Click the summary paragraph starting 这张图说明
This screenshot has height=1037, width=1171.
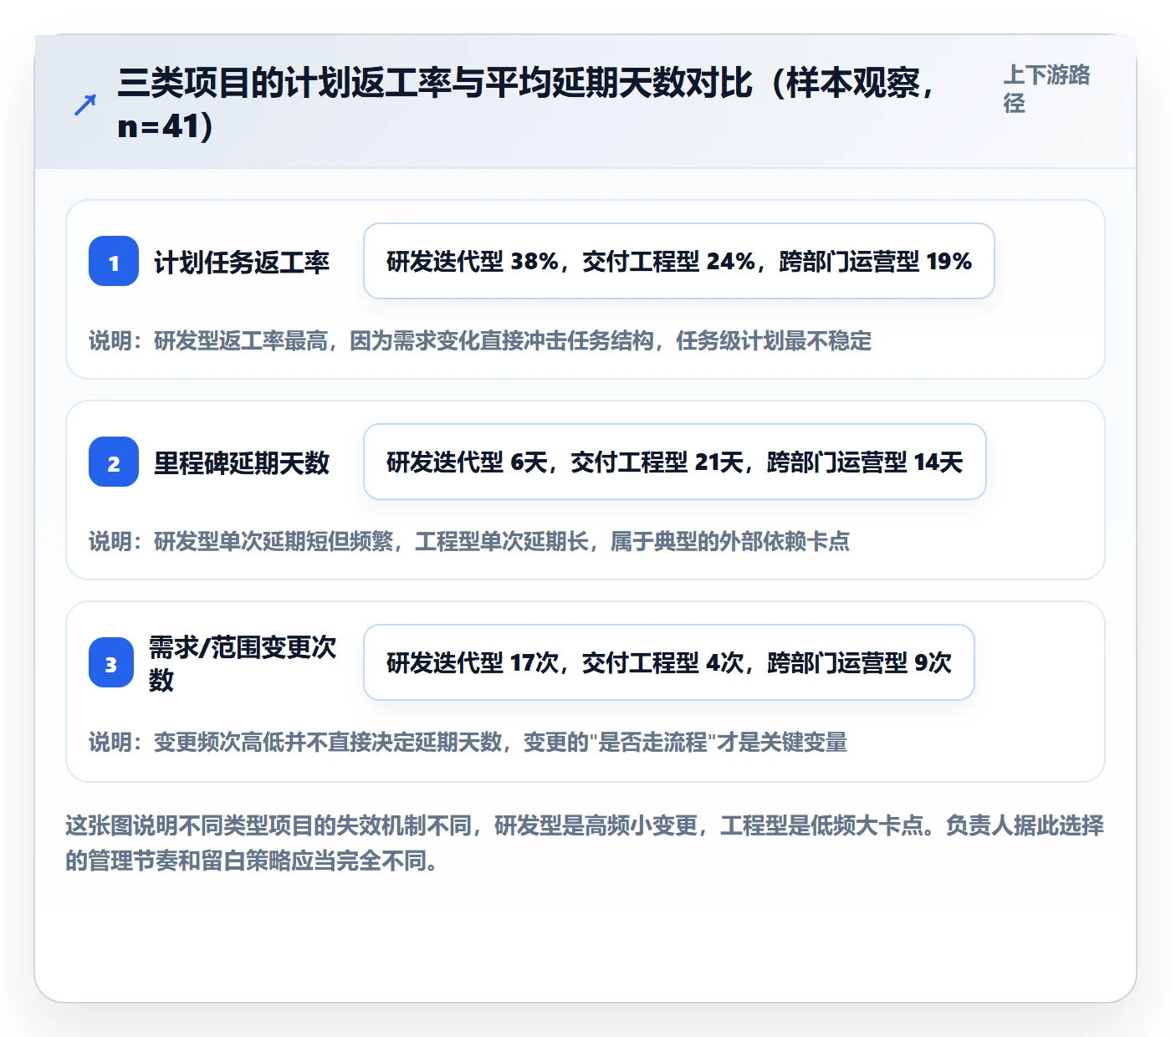point(585,843)
